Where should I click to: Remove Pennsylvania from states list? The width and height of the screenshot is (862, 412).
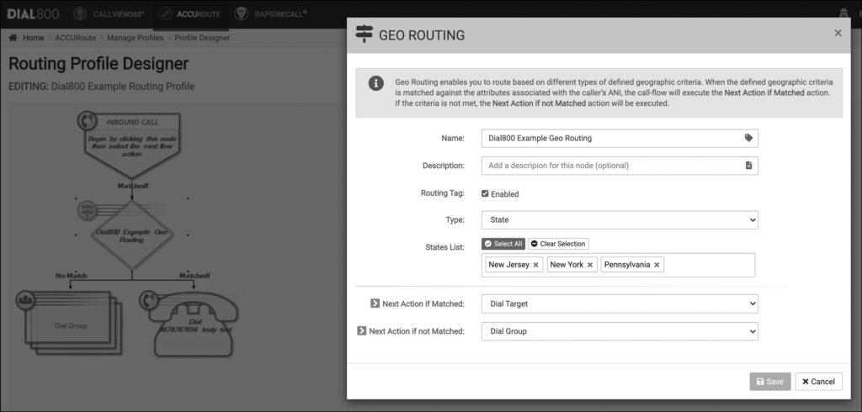(x=657, y=265)
